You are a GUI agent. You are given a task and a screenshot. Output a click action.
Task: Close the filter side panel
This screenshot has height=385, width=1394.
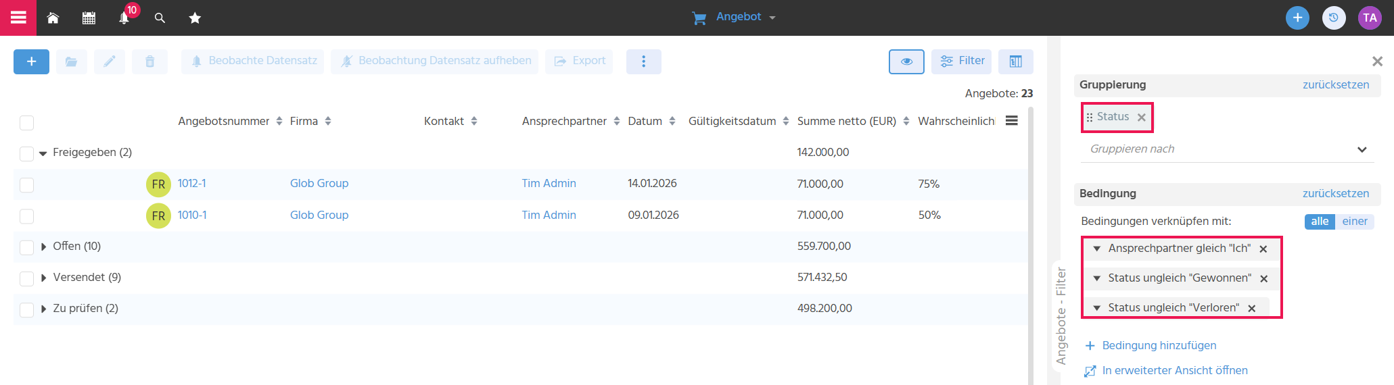pos(1377,61)
